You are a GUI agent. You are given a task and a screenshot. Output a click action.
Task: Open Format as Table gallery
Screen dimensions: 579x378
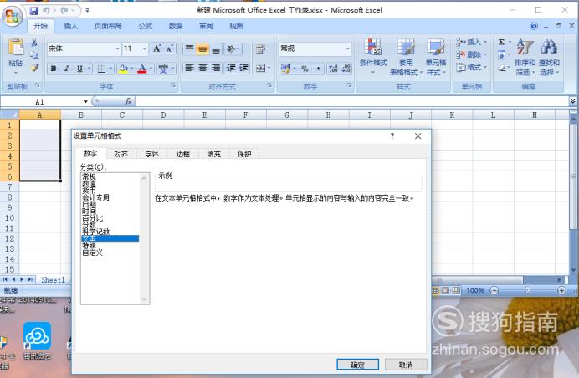point(406,57)
